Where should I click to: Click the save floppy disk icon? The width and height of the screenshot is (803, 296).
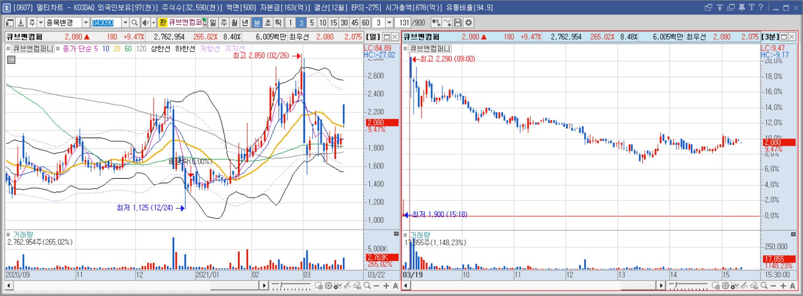coord(458,23)
